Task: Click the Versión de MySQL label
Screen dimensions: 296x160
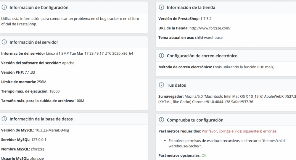Action: coord(17,130)
